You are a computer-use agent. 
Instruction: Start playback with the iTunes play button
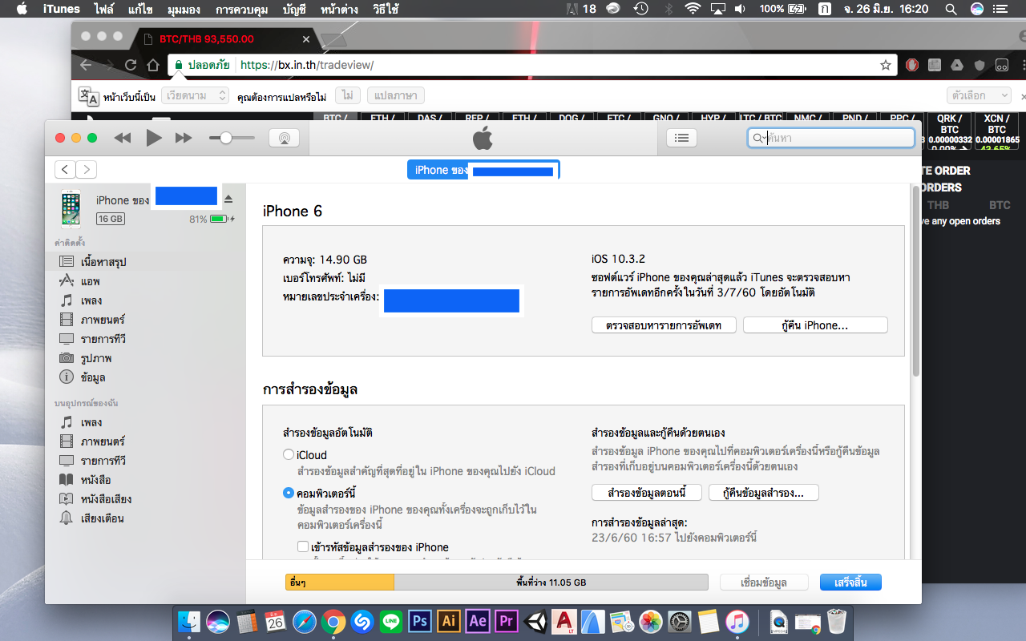(x=154, y=138)
